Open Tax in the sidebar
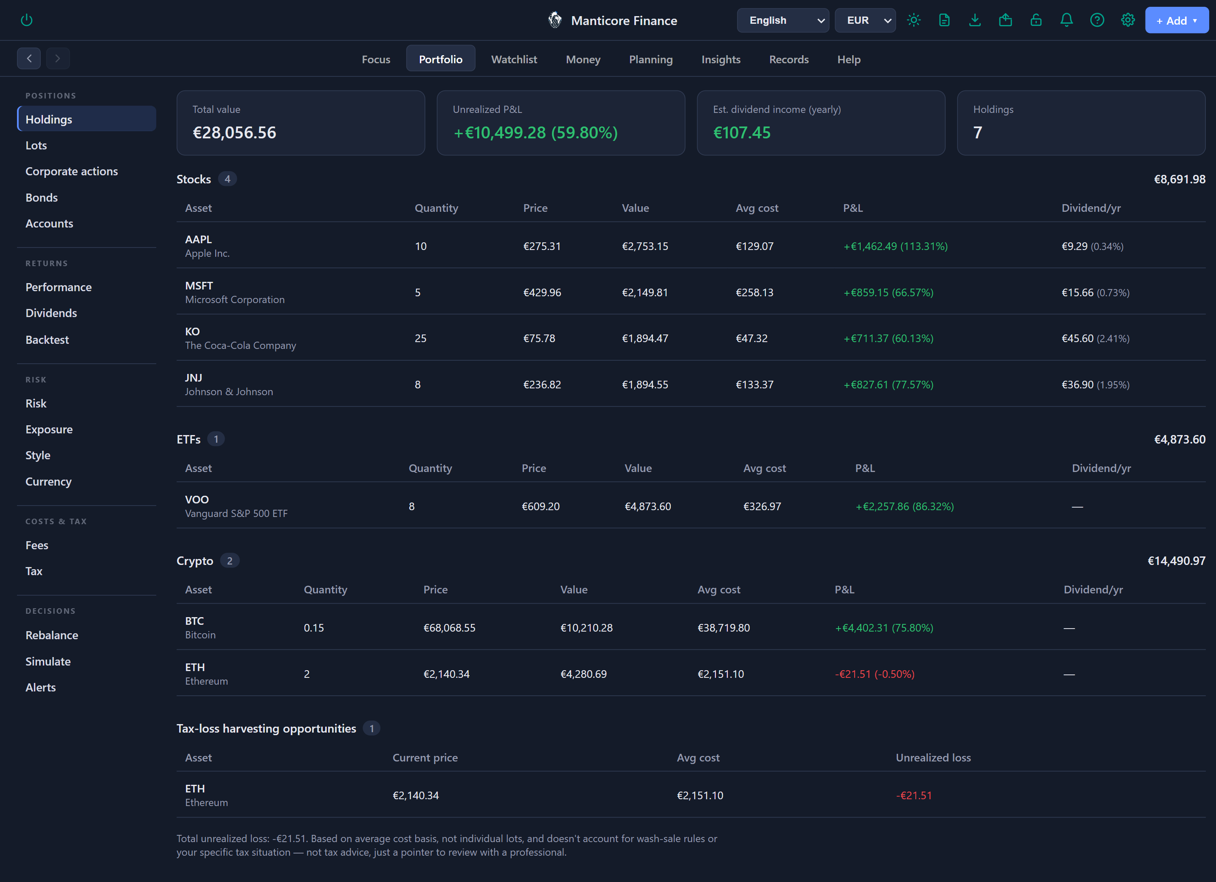This screenshot has width=1216, height=882. (86, 571)
